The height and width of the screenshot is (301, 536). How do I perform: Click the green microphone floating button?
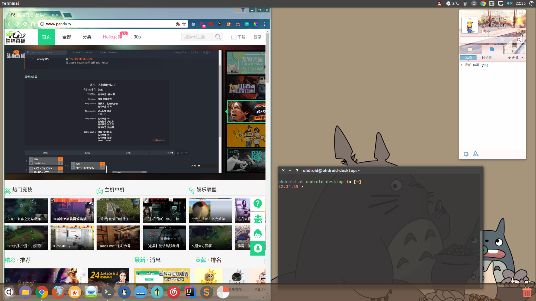pos(258,248)
